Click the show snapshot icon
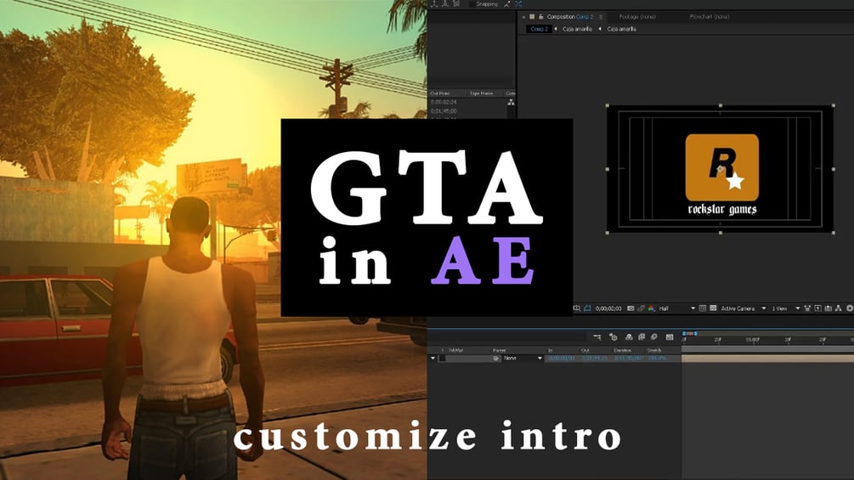Screen dimensions: 854x480 pyautogui.click(x=641, y=308)
